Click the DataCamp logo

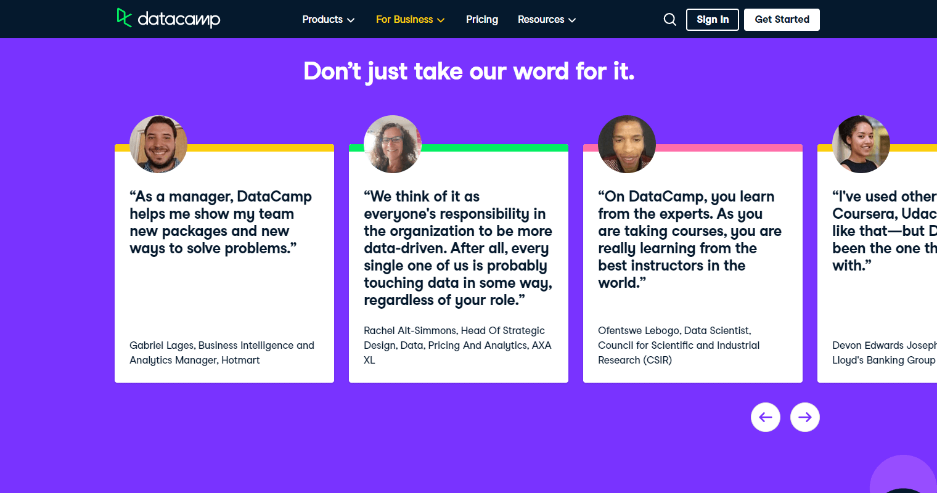tap(168, 18)
